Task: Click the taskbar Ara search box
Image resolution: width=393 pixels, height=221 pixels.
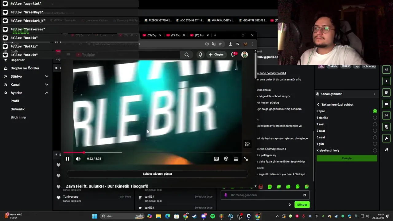Action: pos(123,216)
